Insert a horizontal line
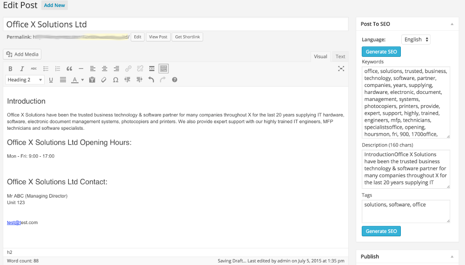This screenshot has height=265, width=465. click(x=81, y=69)
